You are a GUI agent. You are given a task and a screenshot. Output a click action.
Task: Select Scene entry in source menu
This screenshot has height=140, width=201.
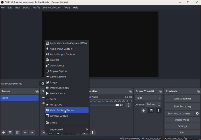[67, 99]
